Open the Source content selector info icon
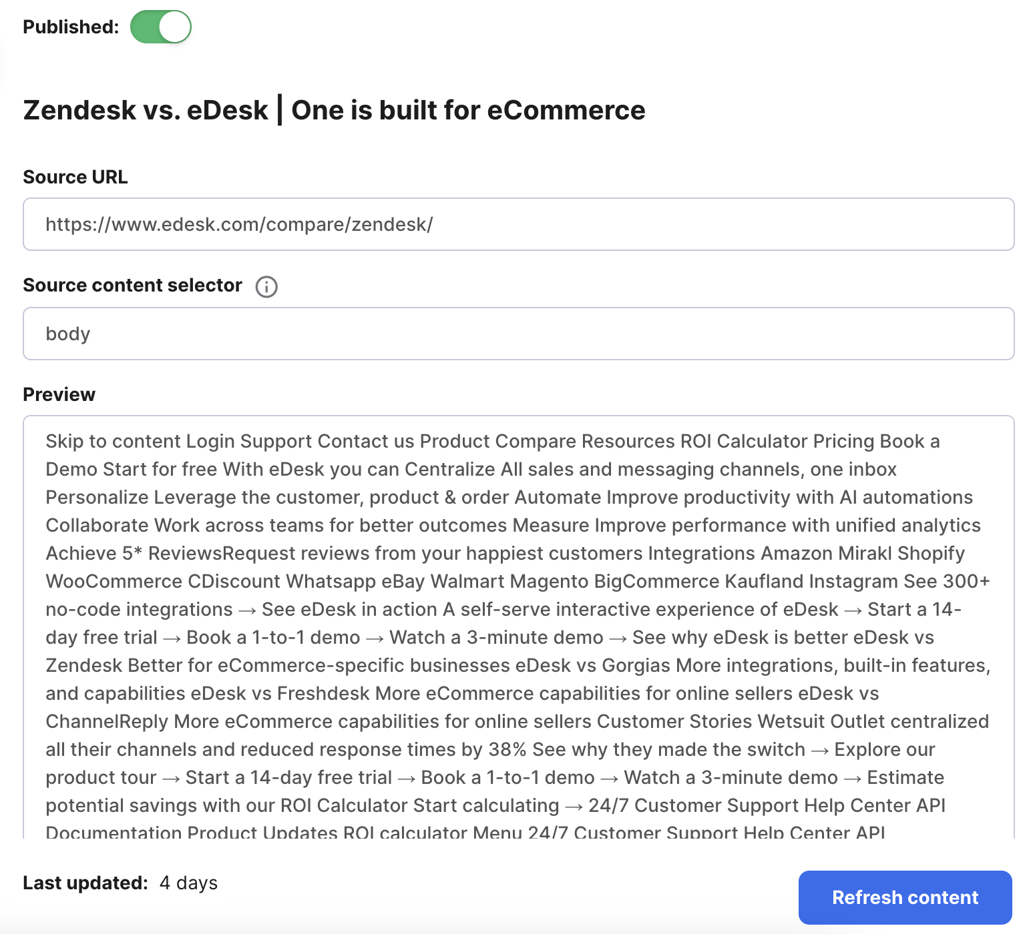Screen dimensions: 1027x934 (266, 287)
